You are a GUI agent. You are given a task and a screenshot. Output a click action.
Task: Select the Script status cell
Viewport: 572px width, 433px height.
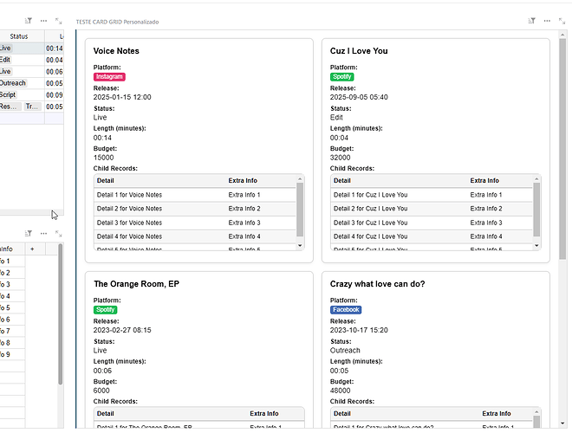(x=22, y=94)
